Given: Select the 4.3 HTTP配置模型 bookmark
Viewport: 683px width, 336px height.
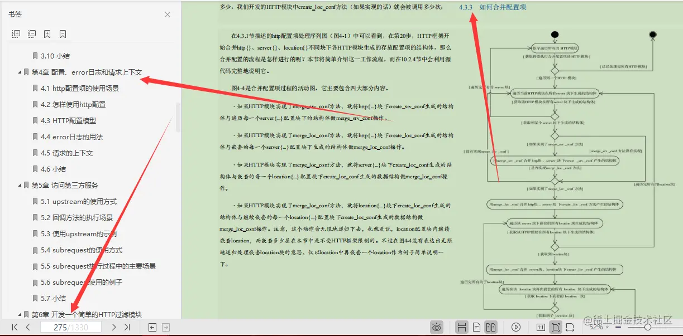Looking at the screenshot, I should click(x=68, y=120).
